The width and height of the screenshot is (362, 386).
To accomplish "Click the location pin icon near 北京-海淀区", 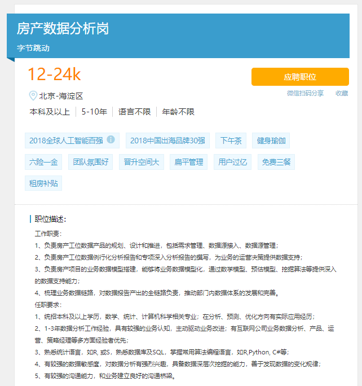I will 33,95.
